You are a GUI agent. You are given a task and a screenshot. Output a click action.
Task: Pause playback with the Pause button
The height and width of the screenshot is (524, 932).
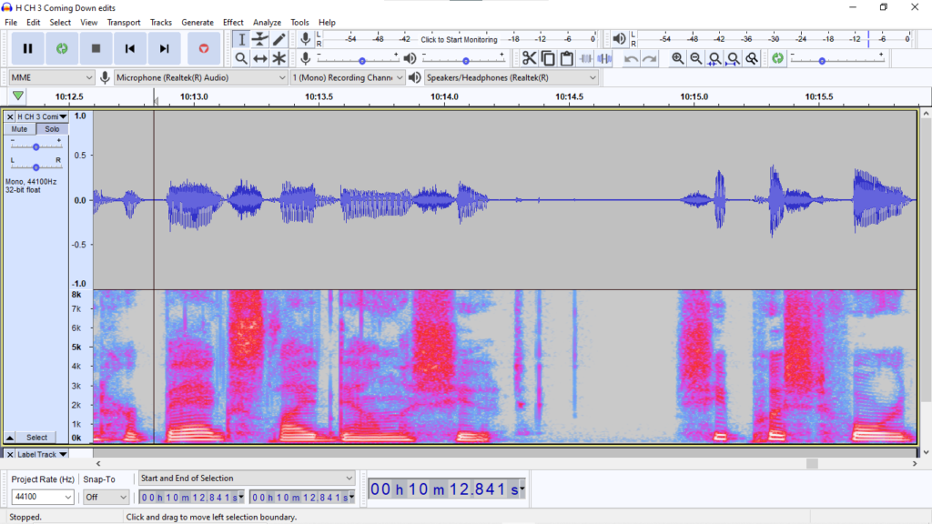coord(27,48)
